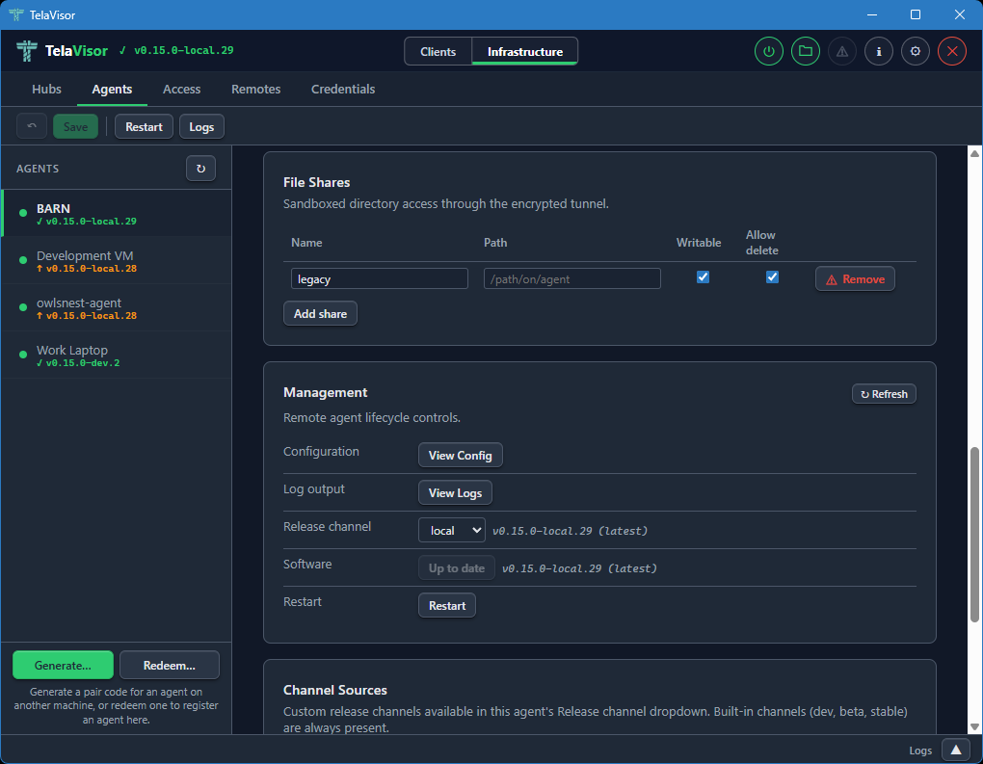Click the scrollbar down arrow
983x764 pixels.
(974, 726)
